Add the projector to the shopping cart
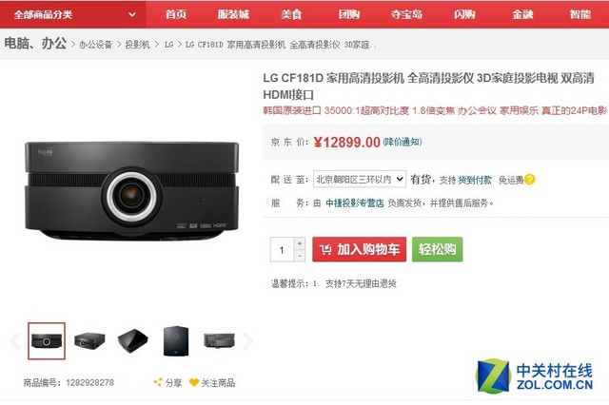The width and height of the screenshot is (609, 405). [360, 249]
